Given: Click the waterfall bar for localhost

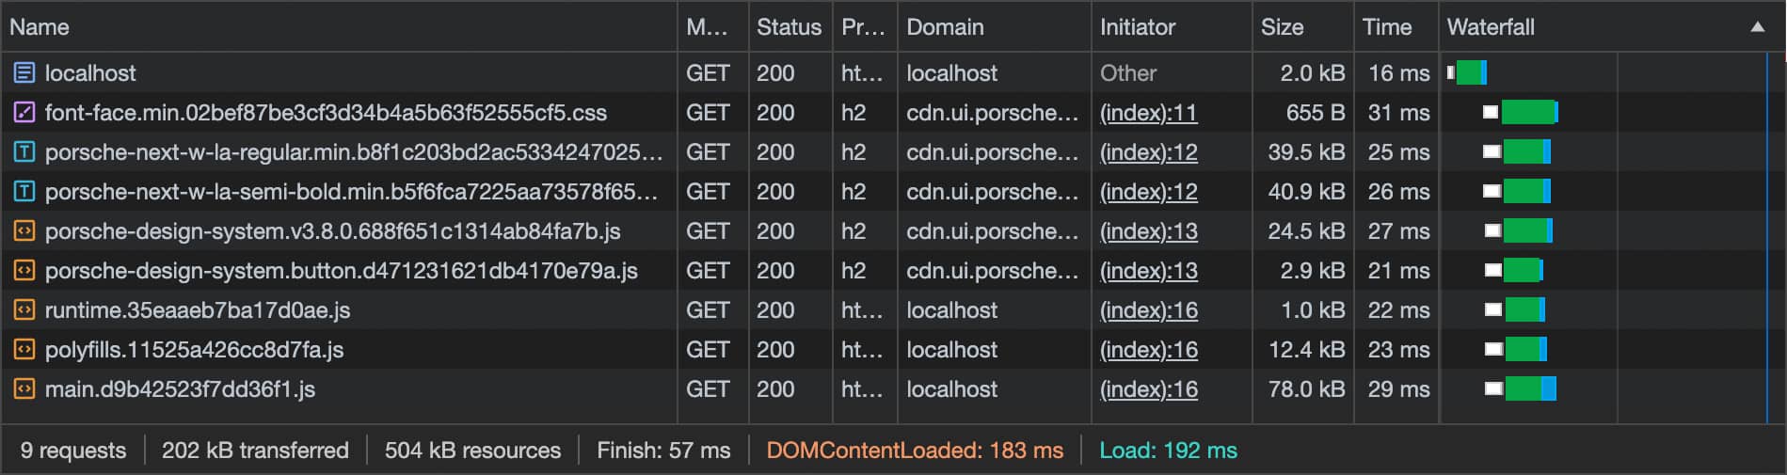Looking at the screenshot, I should [1467, 72].
